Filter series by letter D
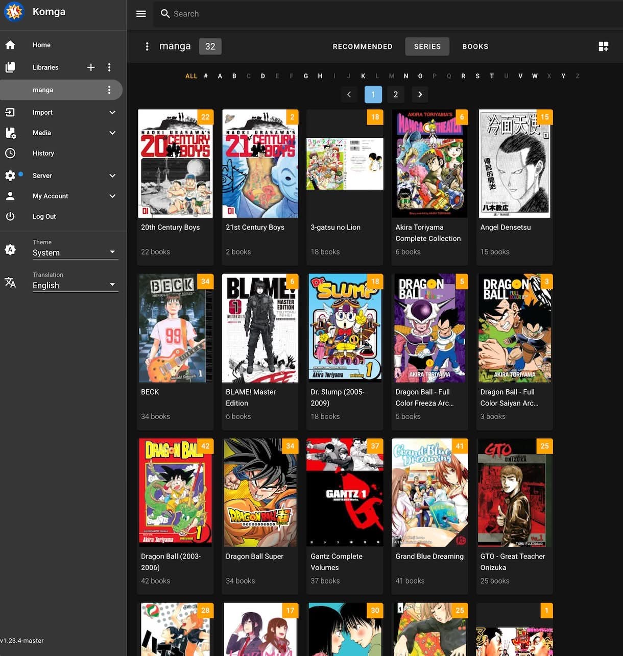This screenshot has width=623, height=656. (263, 76)
